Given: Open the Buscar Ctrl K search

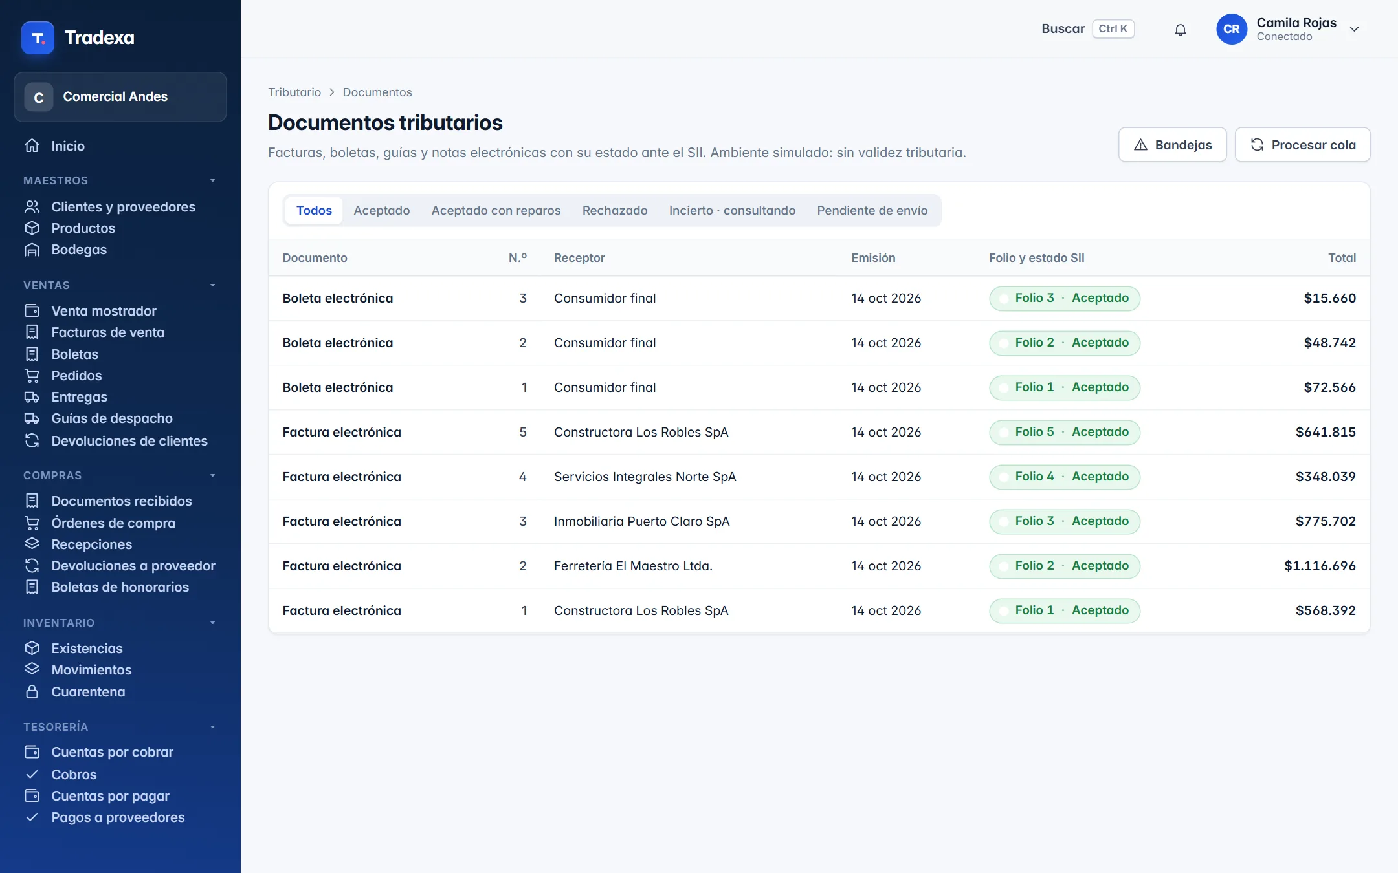Looking at the screenshot, I should click(1087, 29).
